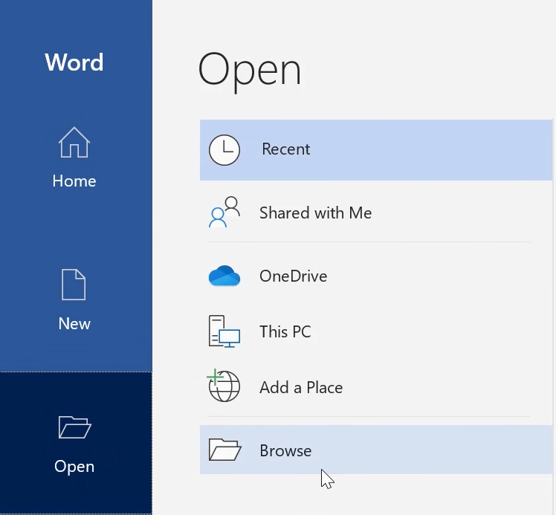Screen dimensions: 556x515
Task: Show the Recent documents list
Action: tap(285, 149)
